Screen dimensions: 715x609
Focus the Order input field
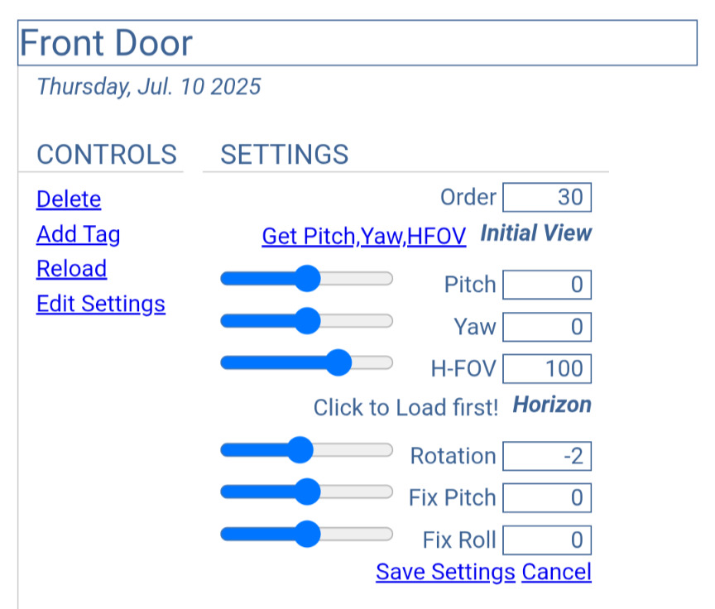547,198
